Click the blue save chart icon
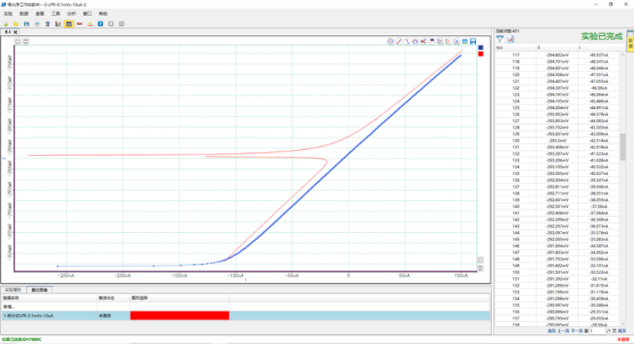The height and width of the screenshot is (344, 634). tap(473, 41)
